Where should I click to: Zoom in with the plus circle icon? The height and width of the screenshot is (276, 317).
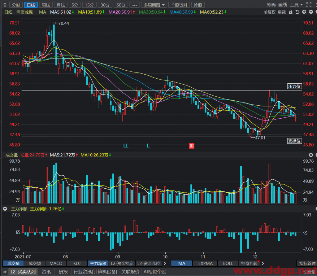(304, 12)
